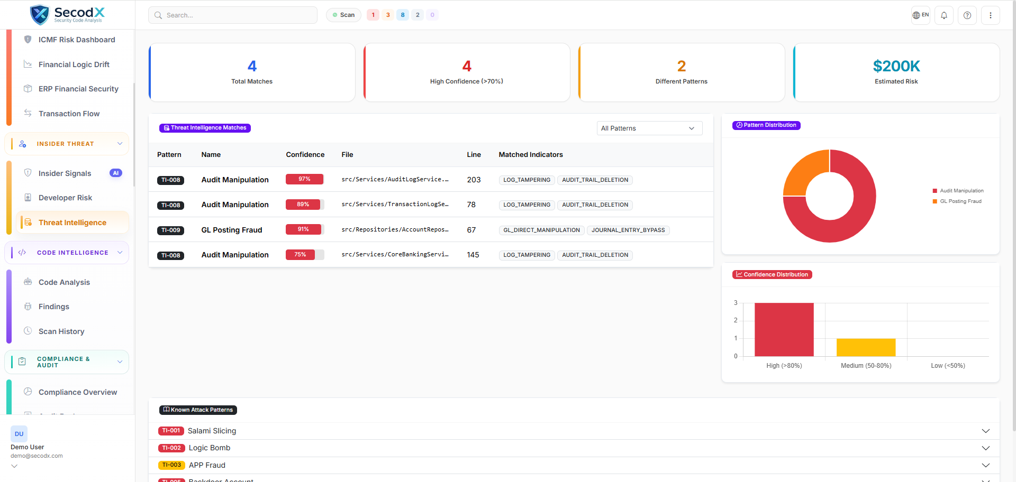Toggle Audit Manipulation legend swatch
1016x482 pixels.
click(x=935, y=191)
